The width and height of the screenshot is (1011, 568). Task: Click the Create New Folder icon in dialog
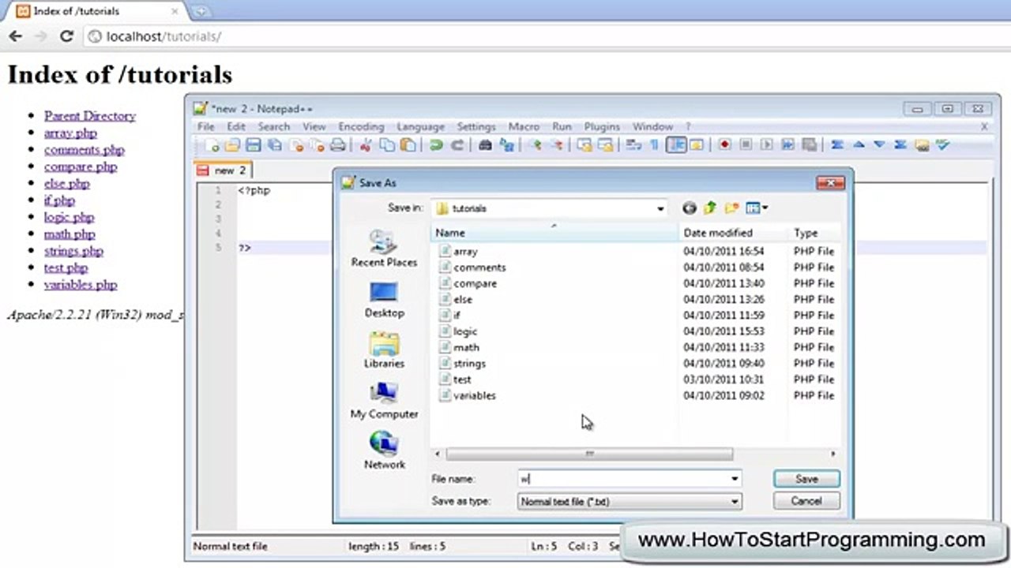click(x=732, y=208)
